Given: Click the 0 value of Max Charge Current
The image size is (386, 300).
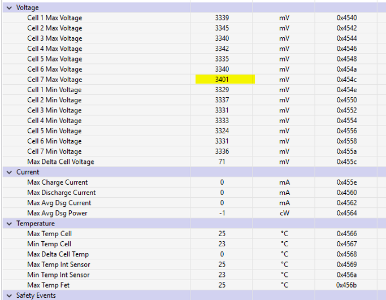Looking at the screenshot, I should (x=222, y=182).
